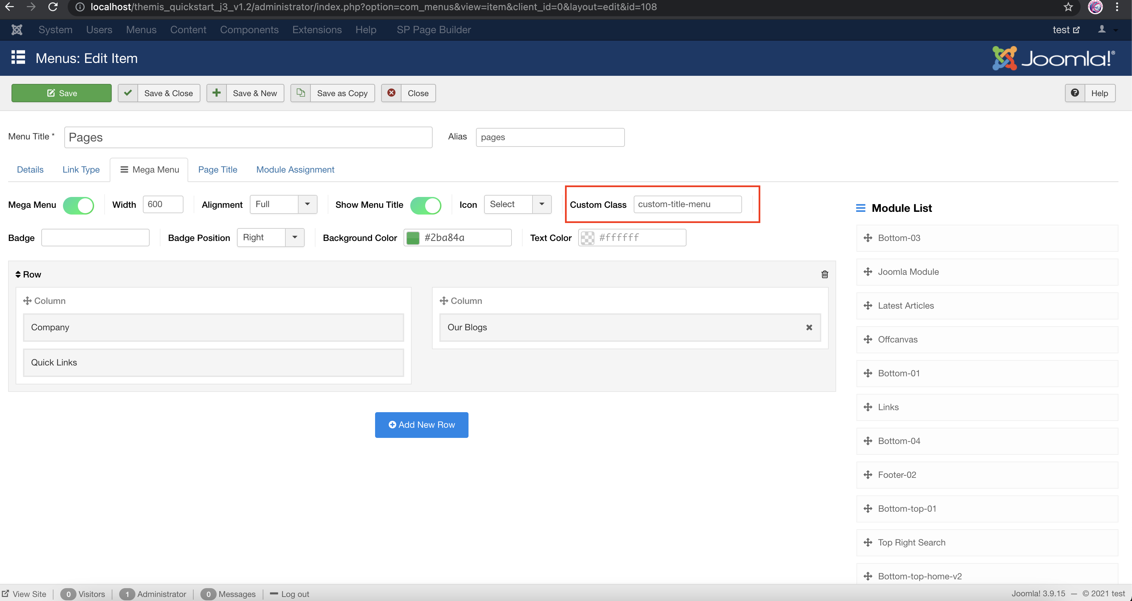Bookmark page with browser star icon
This screenshot has width=1132, height=601.
coord(1068,7)
